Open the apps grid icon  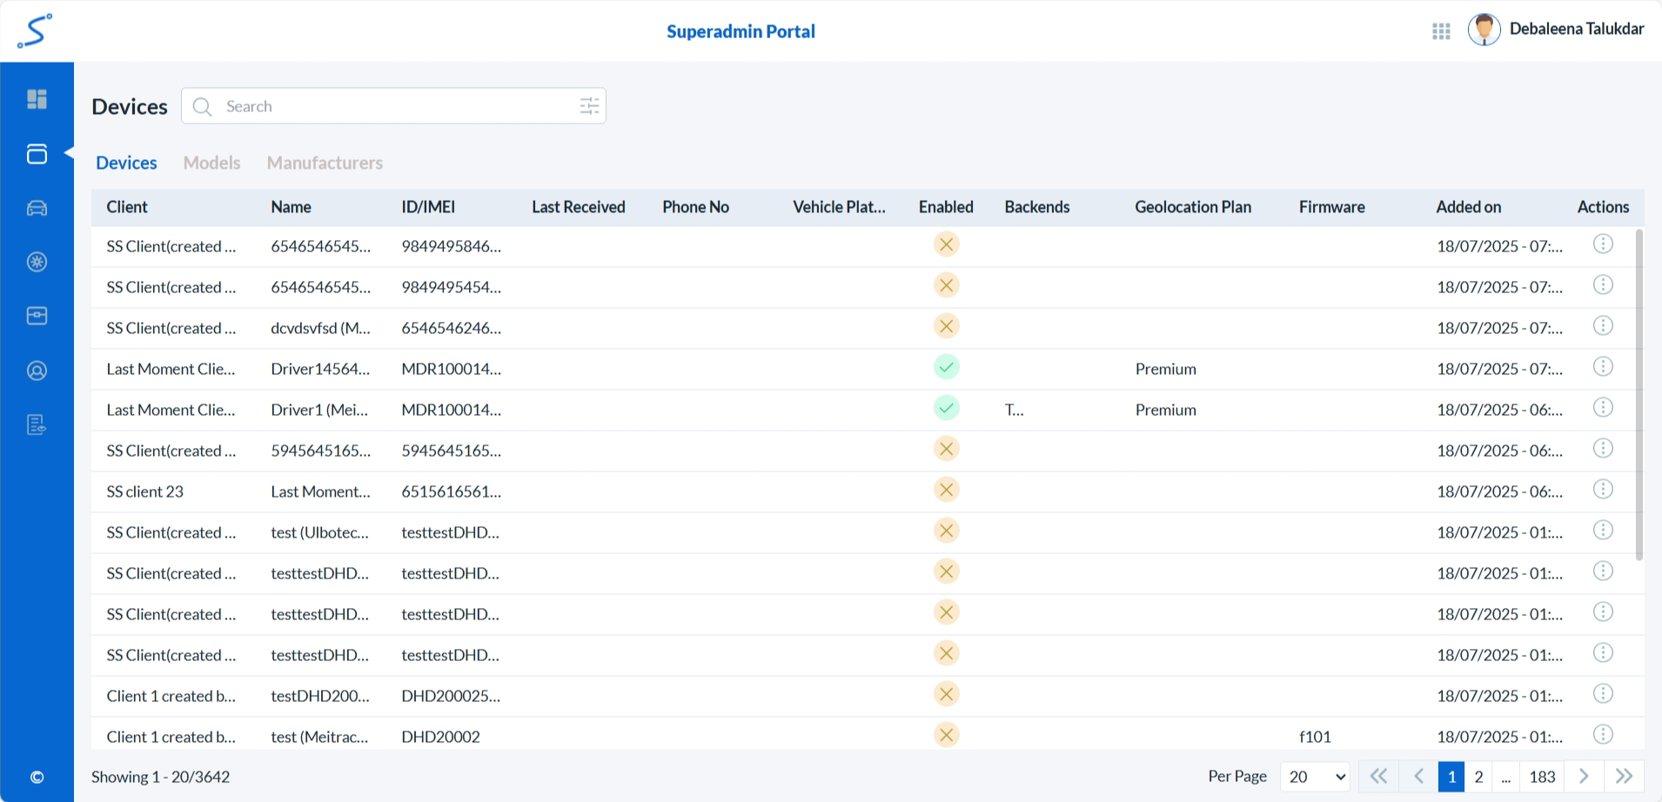coord(1441,31)
